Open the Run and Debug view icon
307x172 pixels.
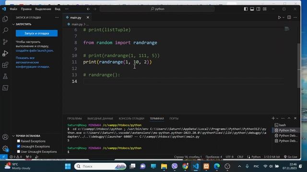point(5,53)
